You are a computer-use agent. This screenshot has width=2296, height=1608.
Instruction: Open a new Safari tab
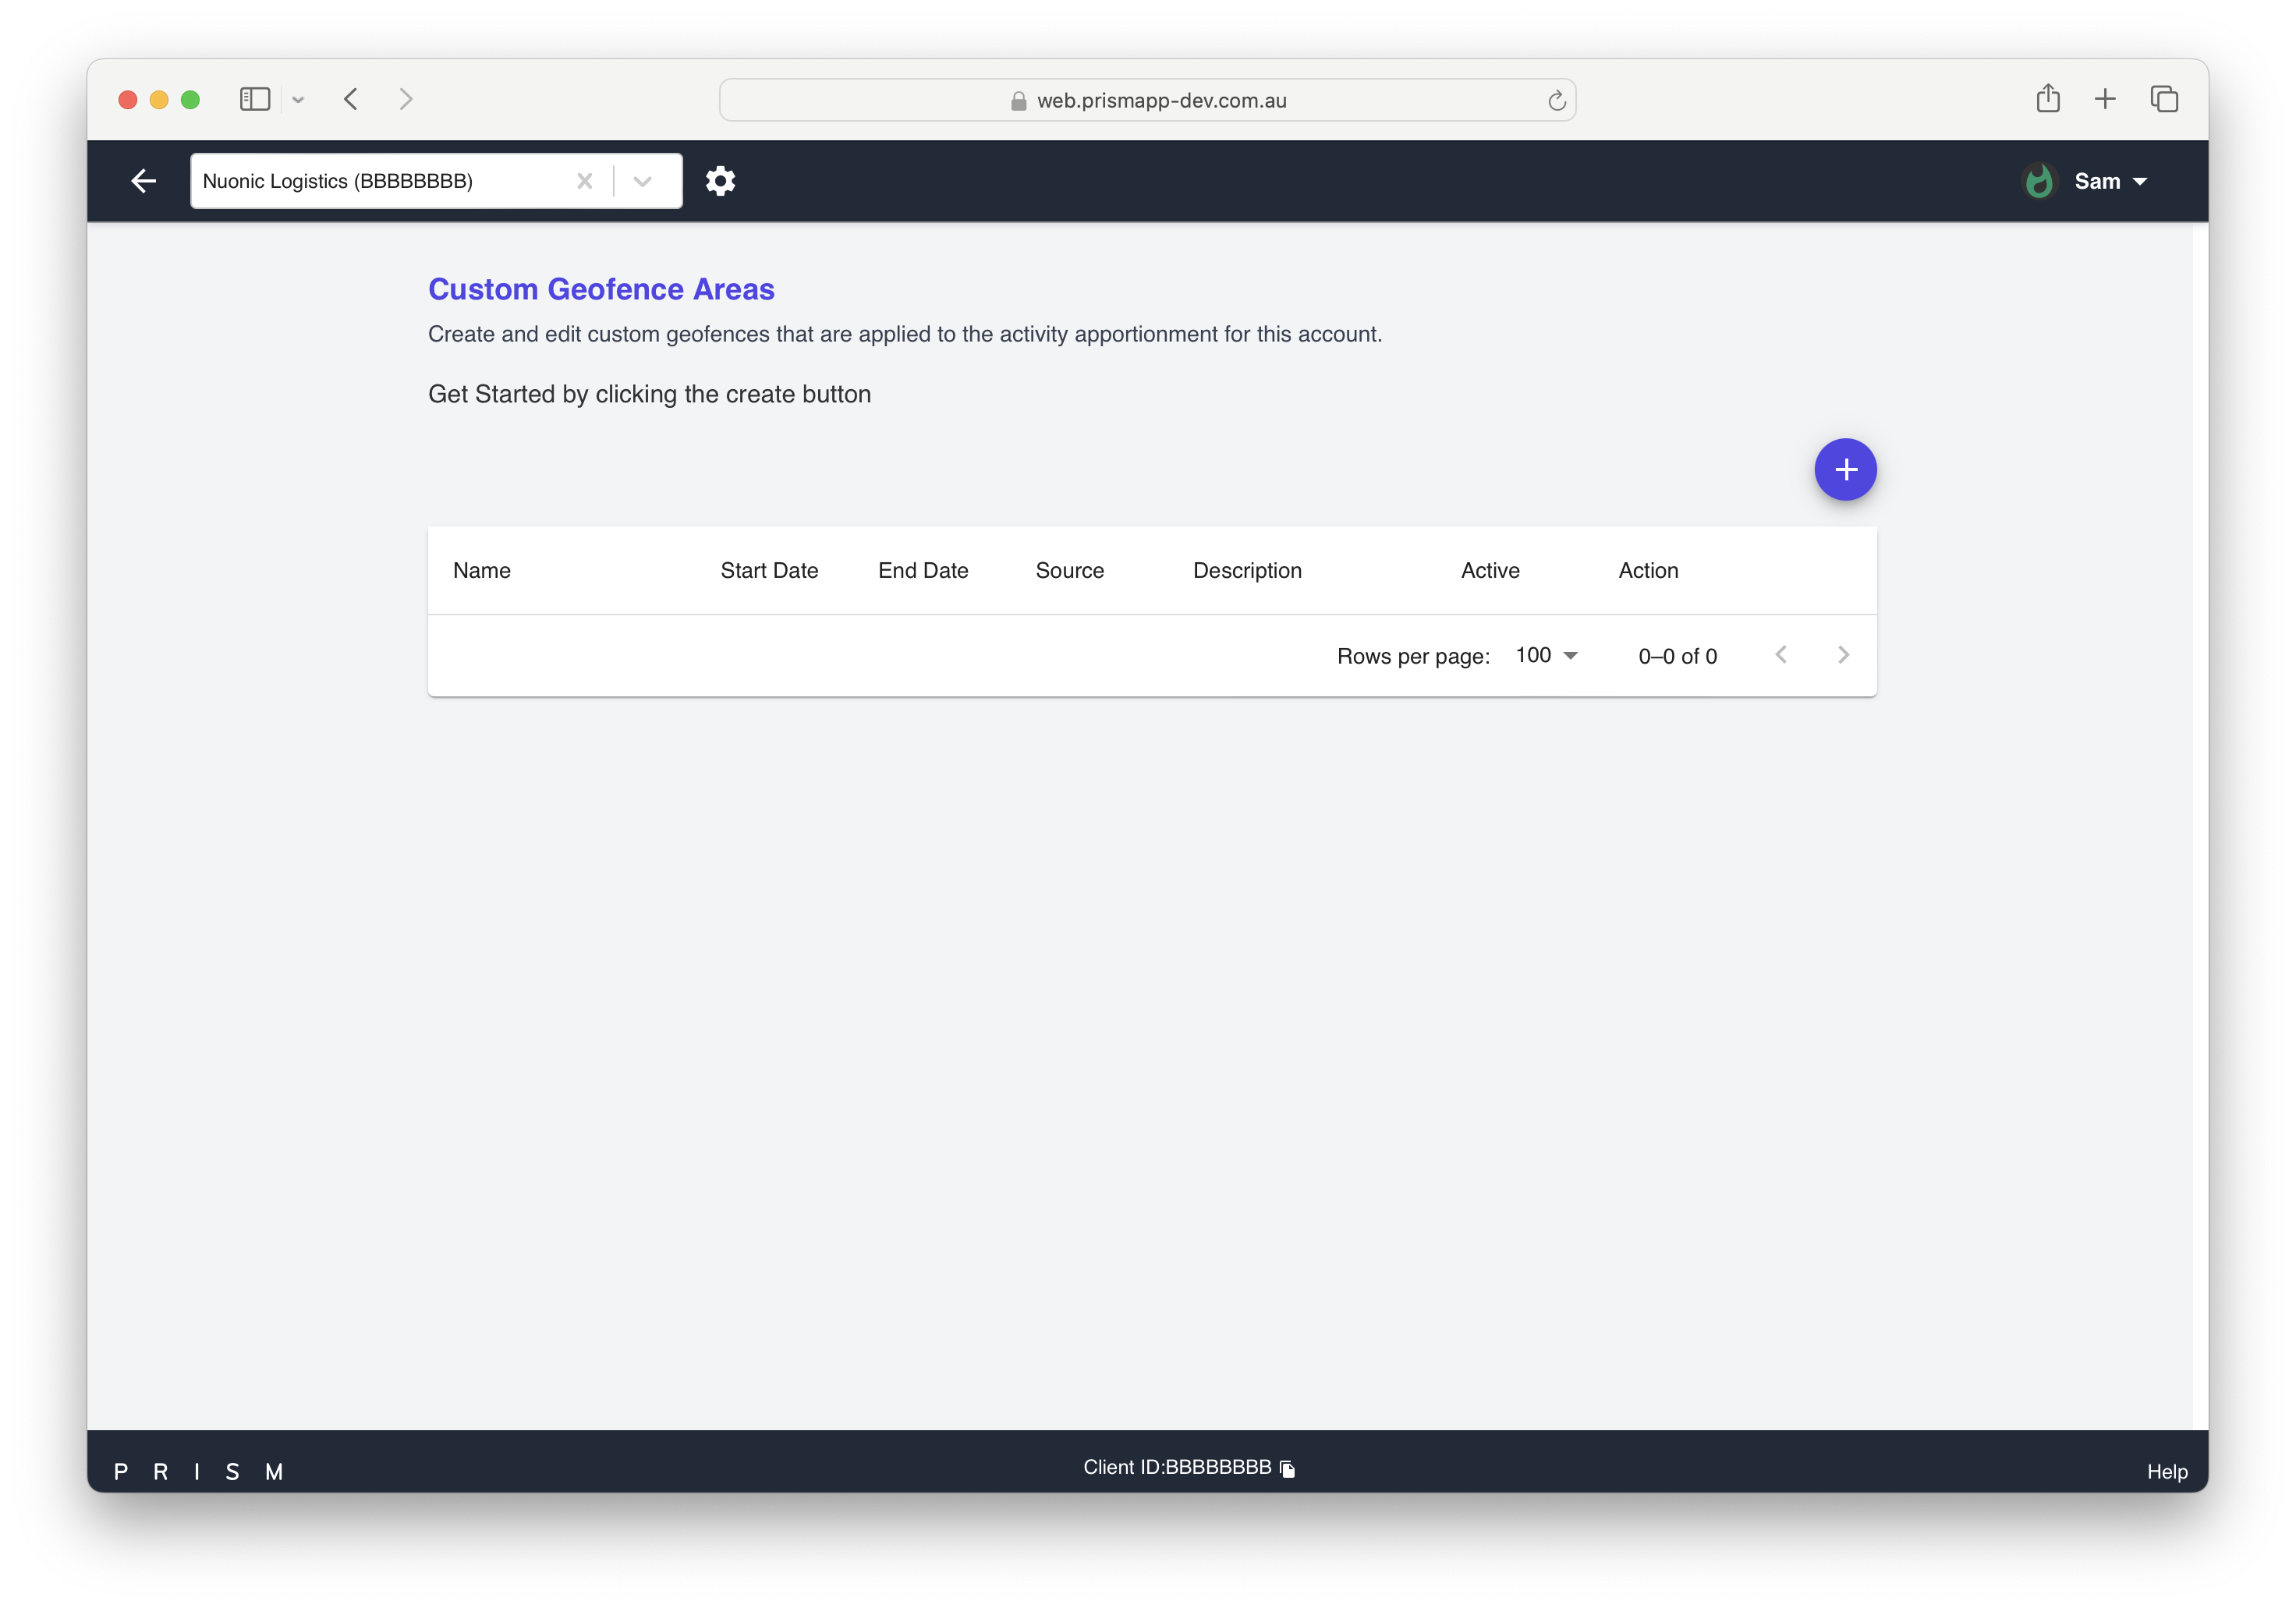2105,99
